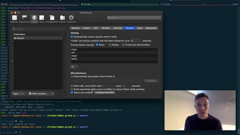Viewport: 240px width, 135px height.
Task: Open the Other Actions dropdown
Action: point(41,93)
